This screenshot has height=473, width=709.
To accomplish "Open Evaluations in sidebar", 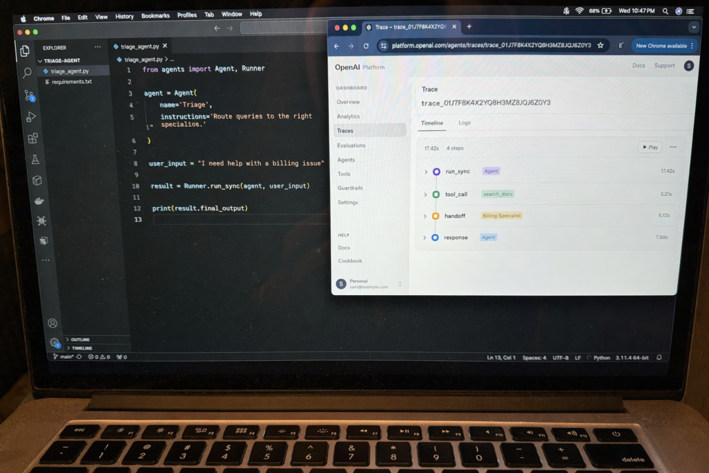I will pos(351,145).
